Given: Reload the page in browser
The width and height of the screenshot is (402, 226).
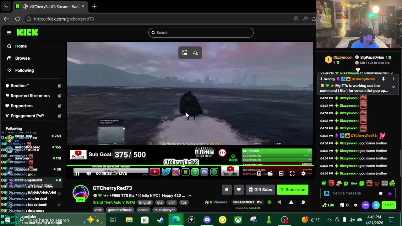Looking at the screenshot, I should 18,19.
